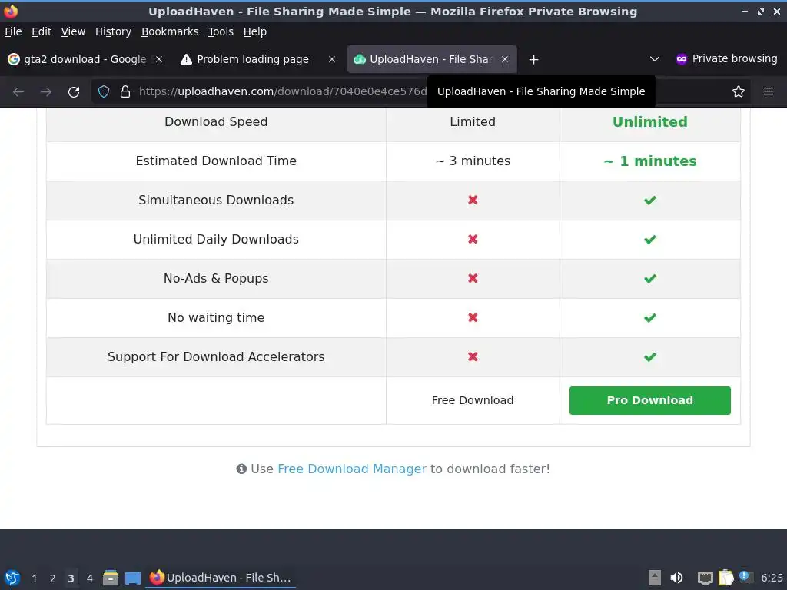Click the volume speaker icon in tray
Image resolution: width=787 pixels, height=590 pixels.
[677, 578]
